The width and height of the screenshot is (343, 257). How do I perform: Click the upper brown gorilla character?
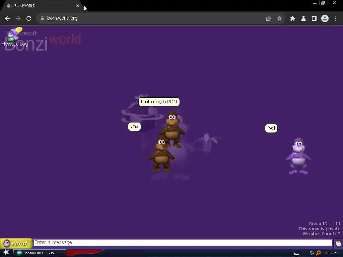coord(172,129)
